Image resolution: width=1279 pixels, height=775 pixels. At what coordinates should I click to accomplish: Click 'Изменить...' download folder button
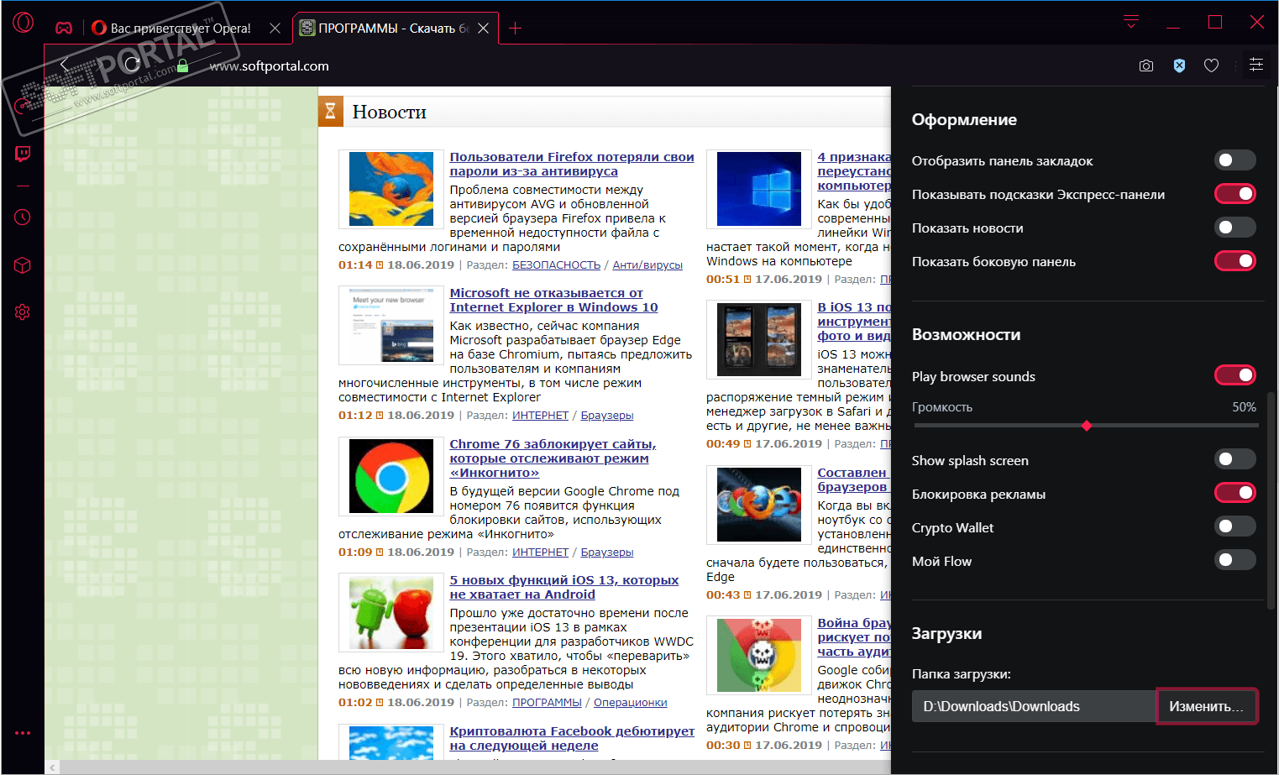click(x=1206, y=706)
